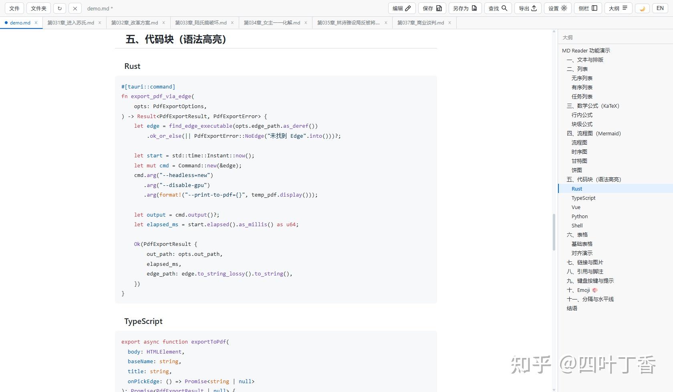Select Shell in the outline
The image size is (673, 392).
(x=577, y=225)
